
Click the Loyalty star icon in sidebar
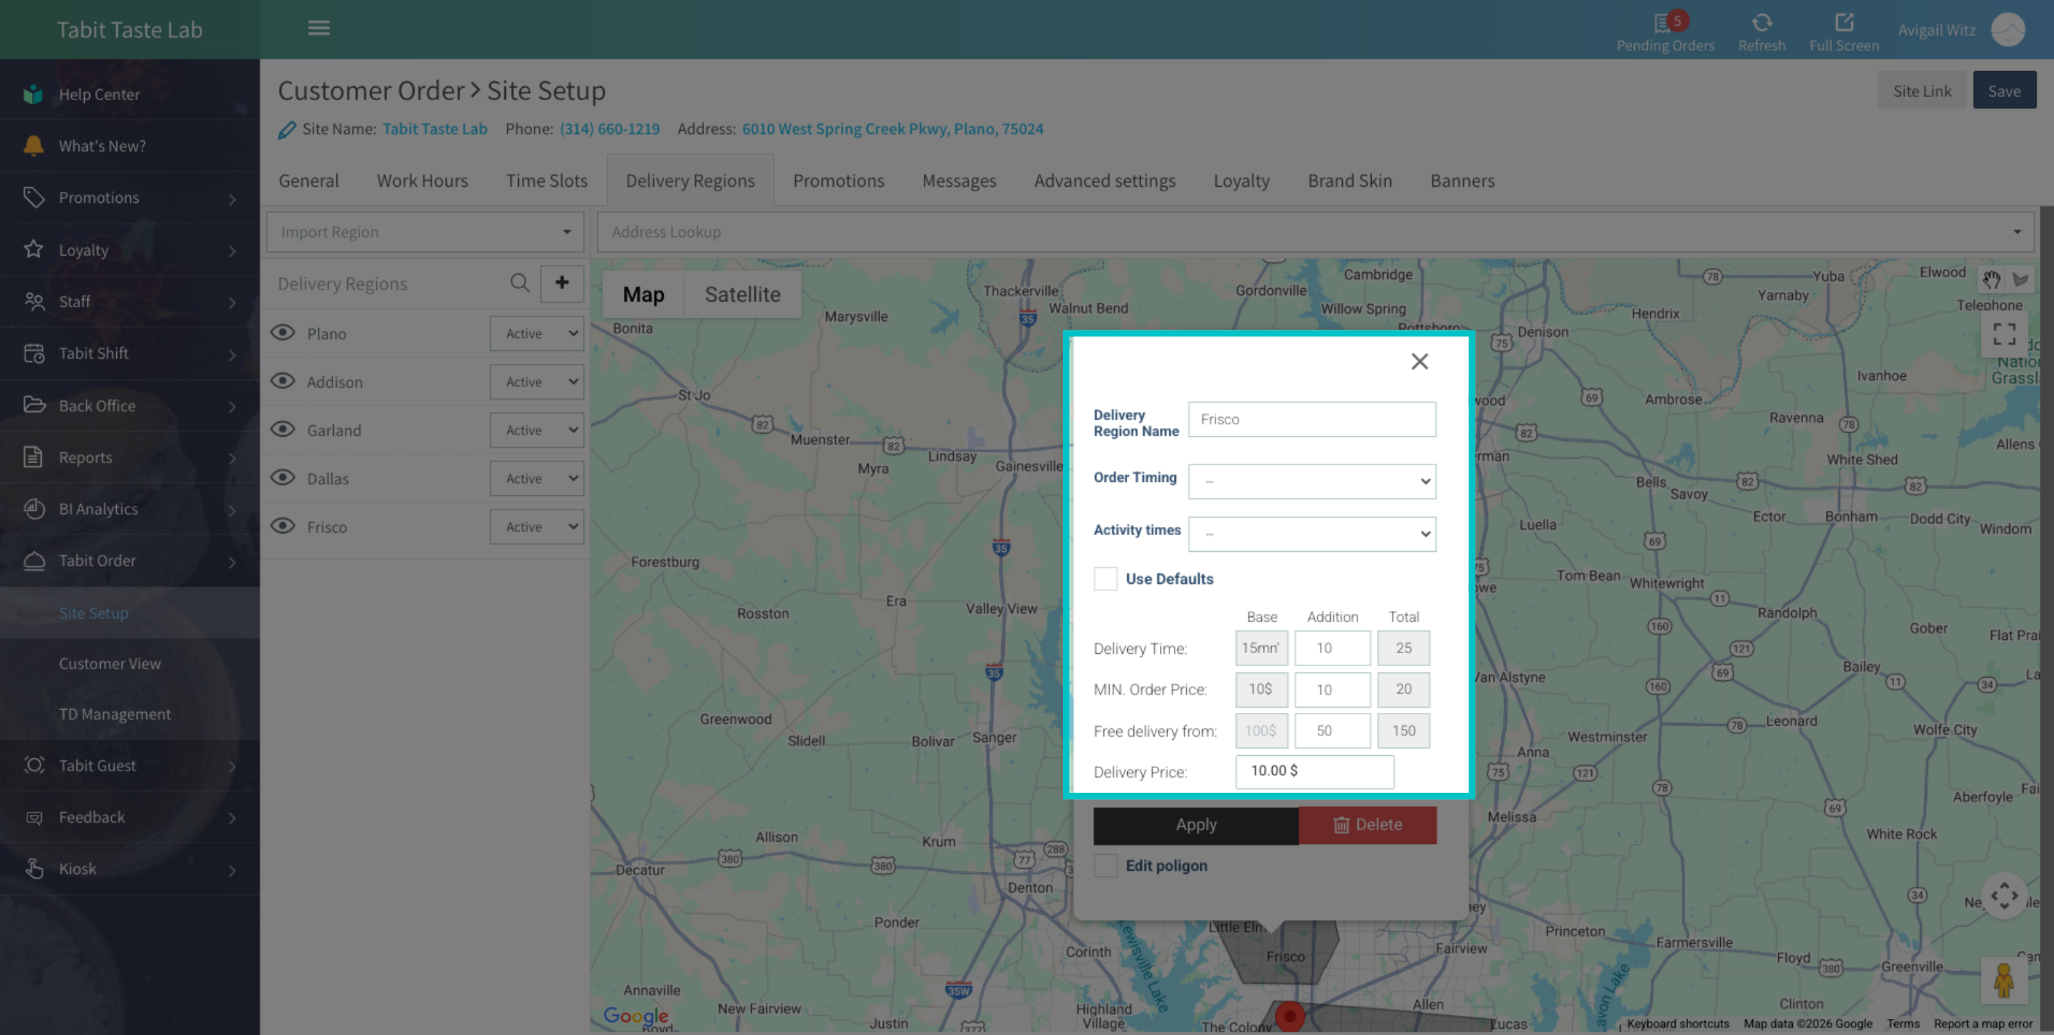(33, 250)
